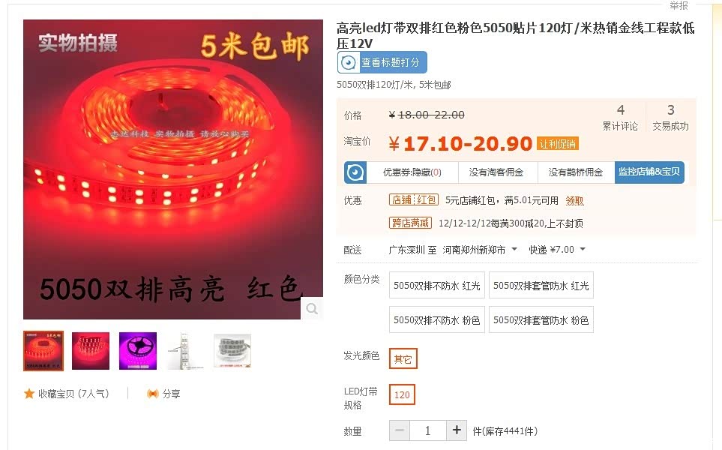The height and width of the screenshot is (450, 722).
Task: Click the magnifier icon on product image
Action: coord(312,308)
